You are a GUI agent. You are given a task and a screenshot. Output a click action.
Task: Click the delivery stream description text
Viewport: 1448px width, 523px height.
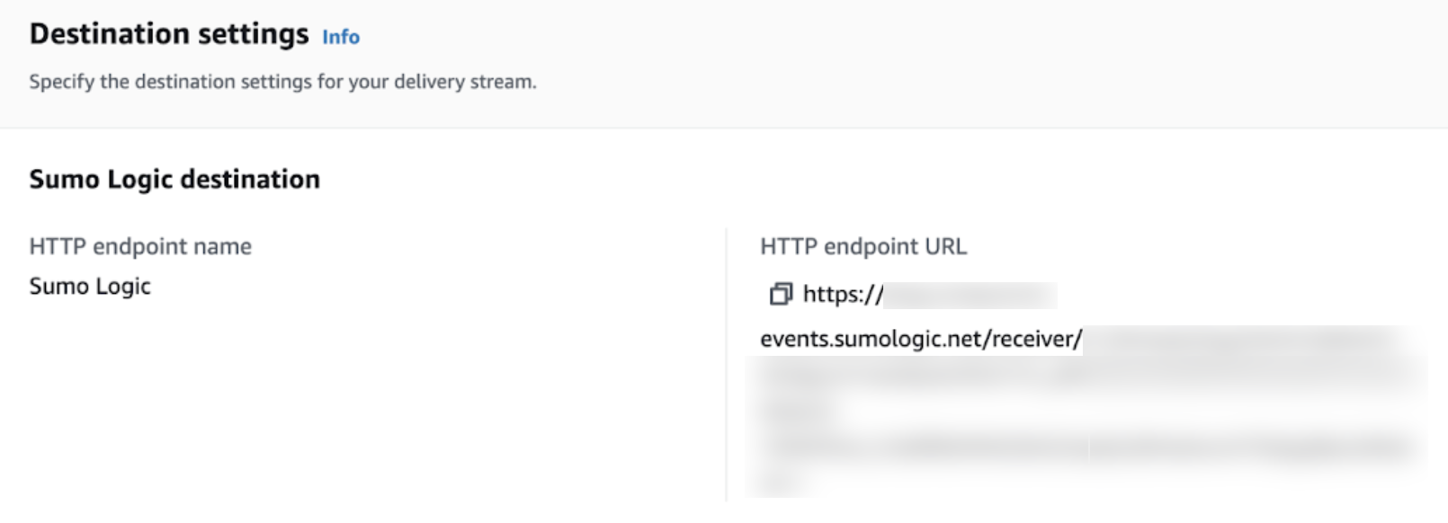point(282,83)
